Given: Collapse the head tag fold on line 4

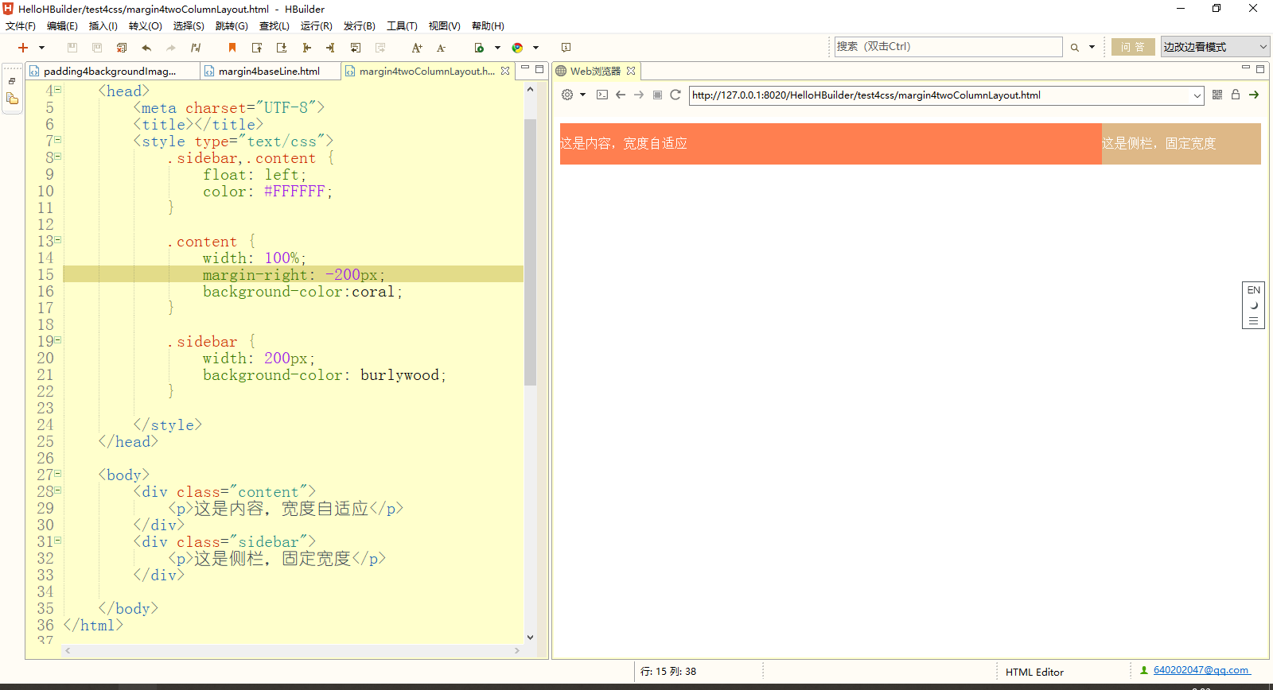Looking at the screenshot, I should tap(57, 90).
